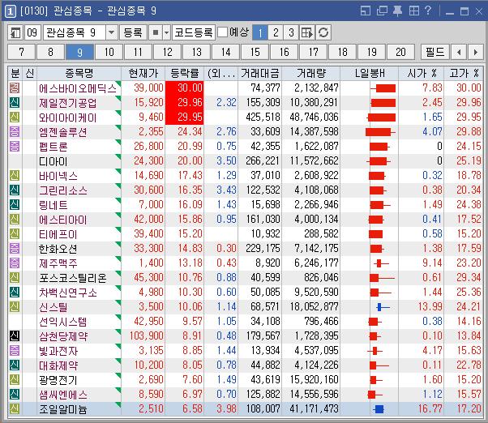Click the red highlighted 29.96 change cell
Screen dimensions: 488x423
184,102
